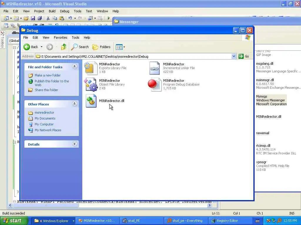The width and height of the screenshot is (301, 225).
Task: Collapse the Other Places panel
Action: (74, 104)
